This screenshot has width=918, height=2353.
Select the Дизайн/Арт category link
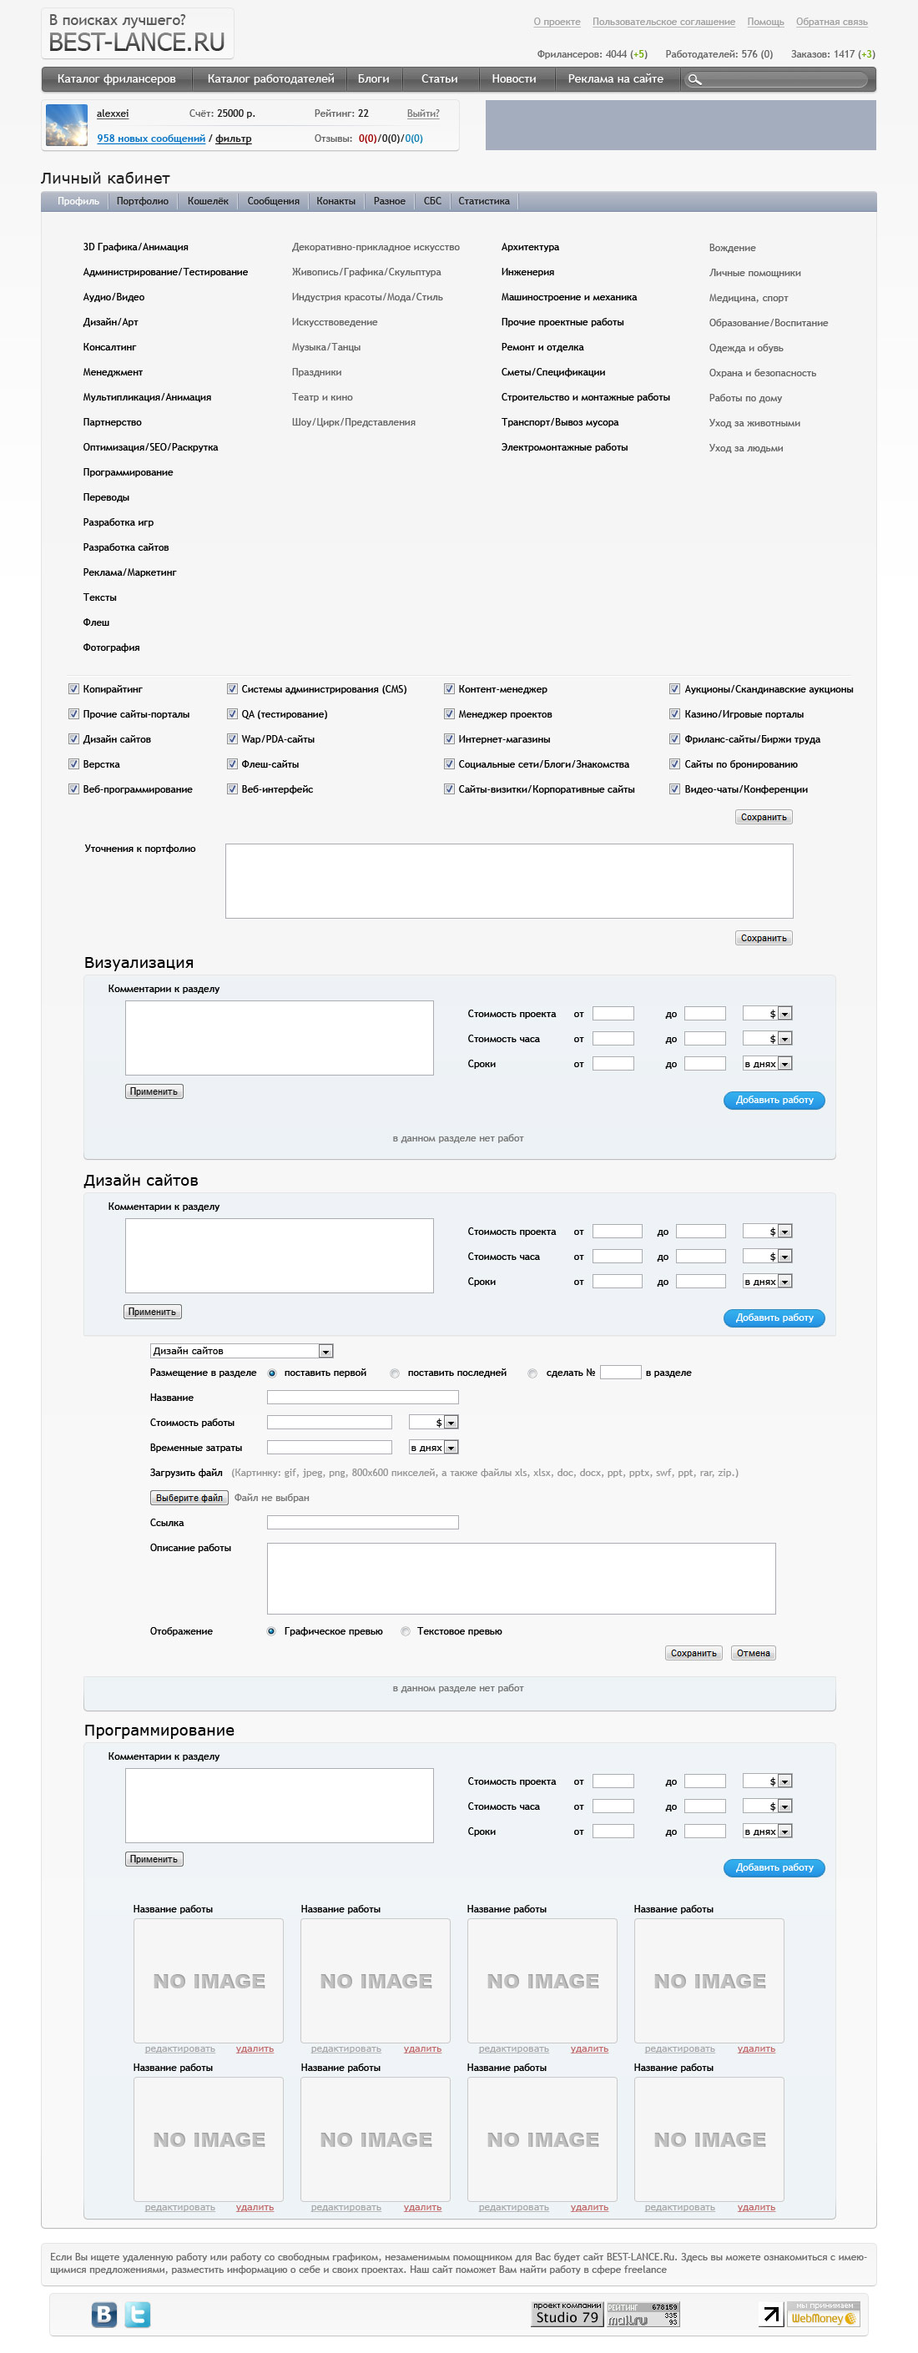pos(110,322)
